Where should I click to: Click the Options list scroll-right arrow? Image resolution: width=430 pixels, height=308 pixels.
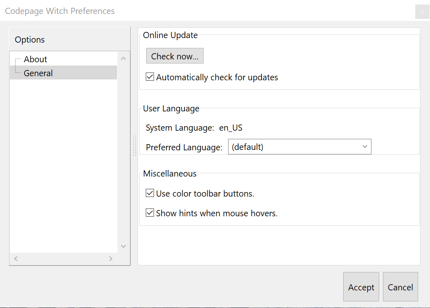pos(111,259)
